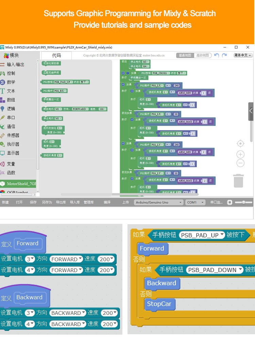Viewport: 255px width, 339px height.
Task: Select the 代码 code tab
Action: click(56, 56)
